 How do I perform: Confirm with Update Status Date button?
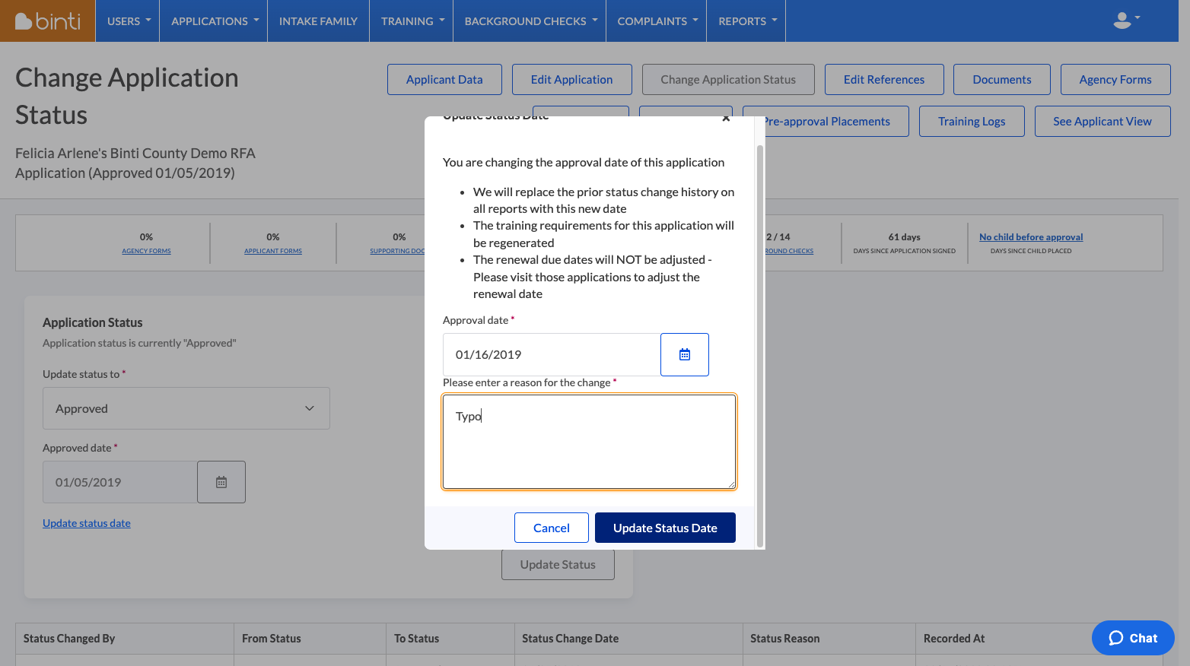click(x=665, y=528)
